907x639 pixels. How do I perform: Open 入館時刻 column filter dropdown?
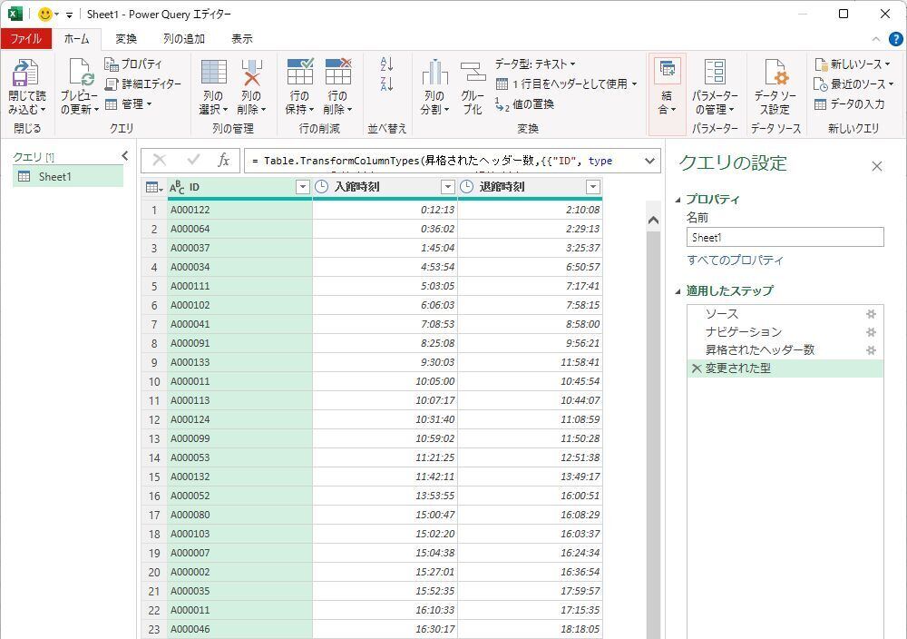point(448,187)
